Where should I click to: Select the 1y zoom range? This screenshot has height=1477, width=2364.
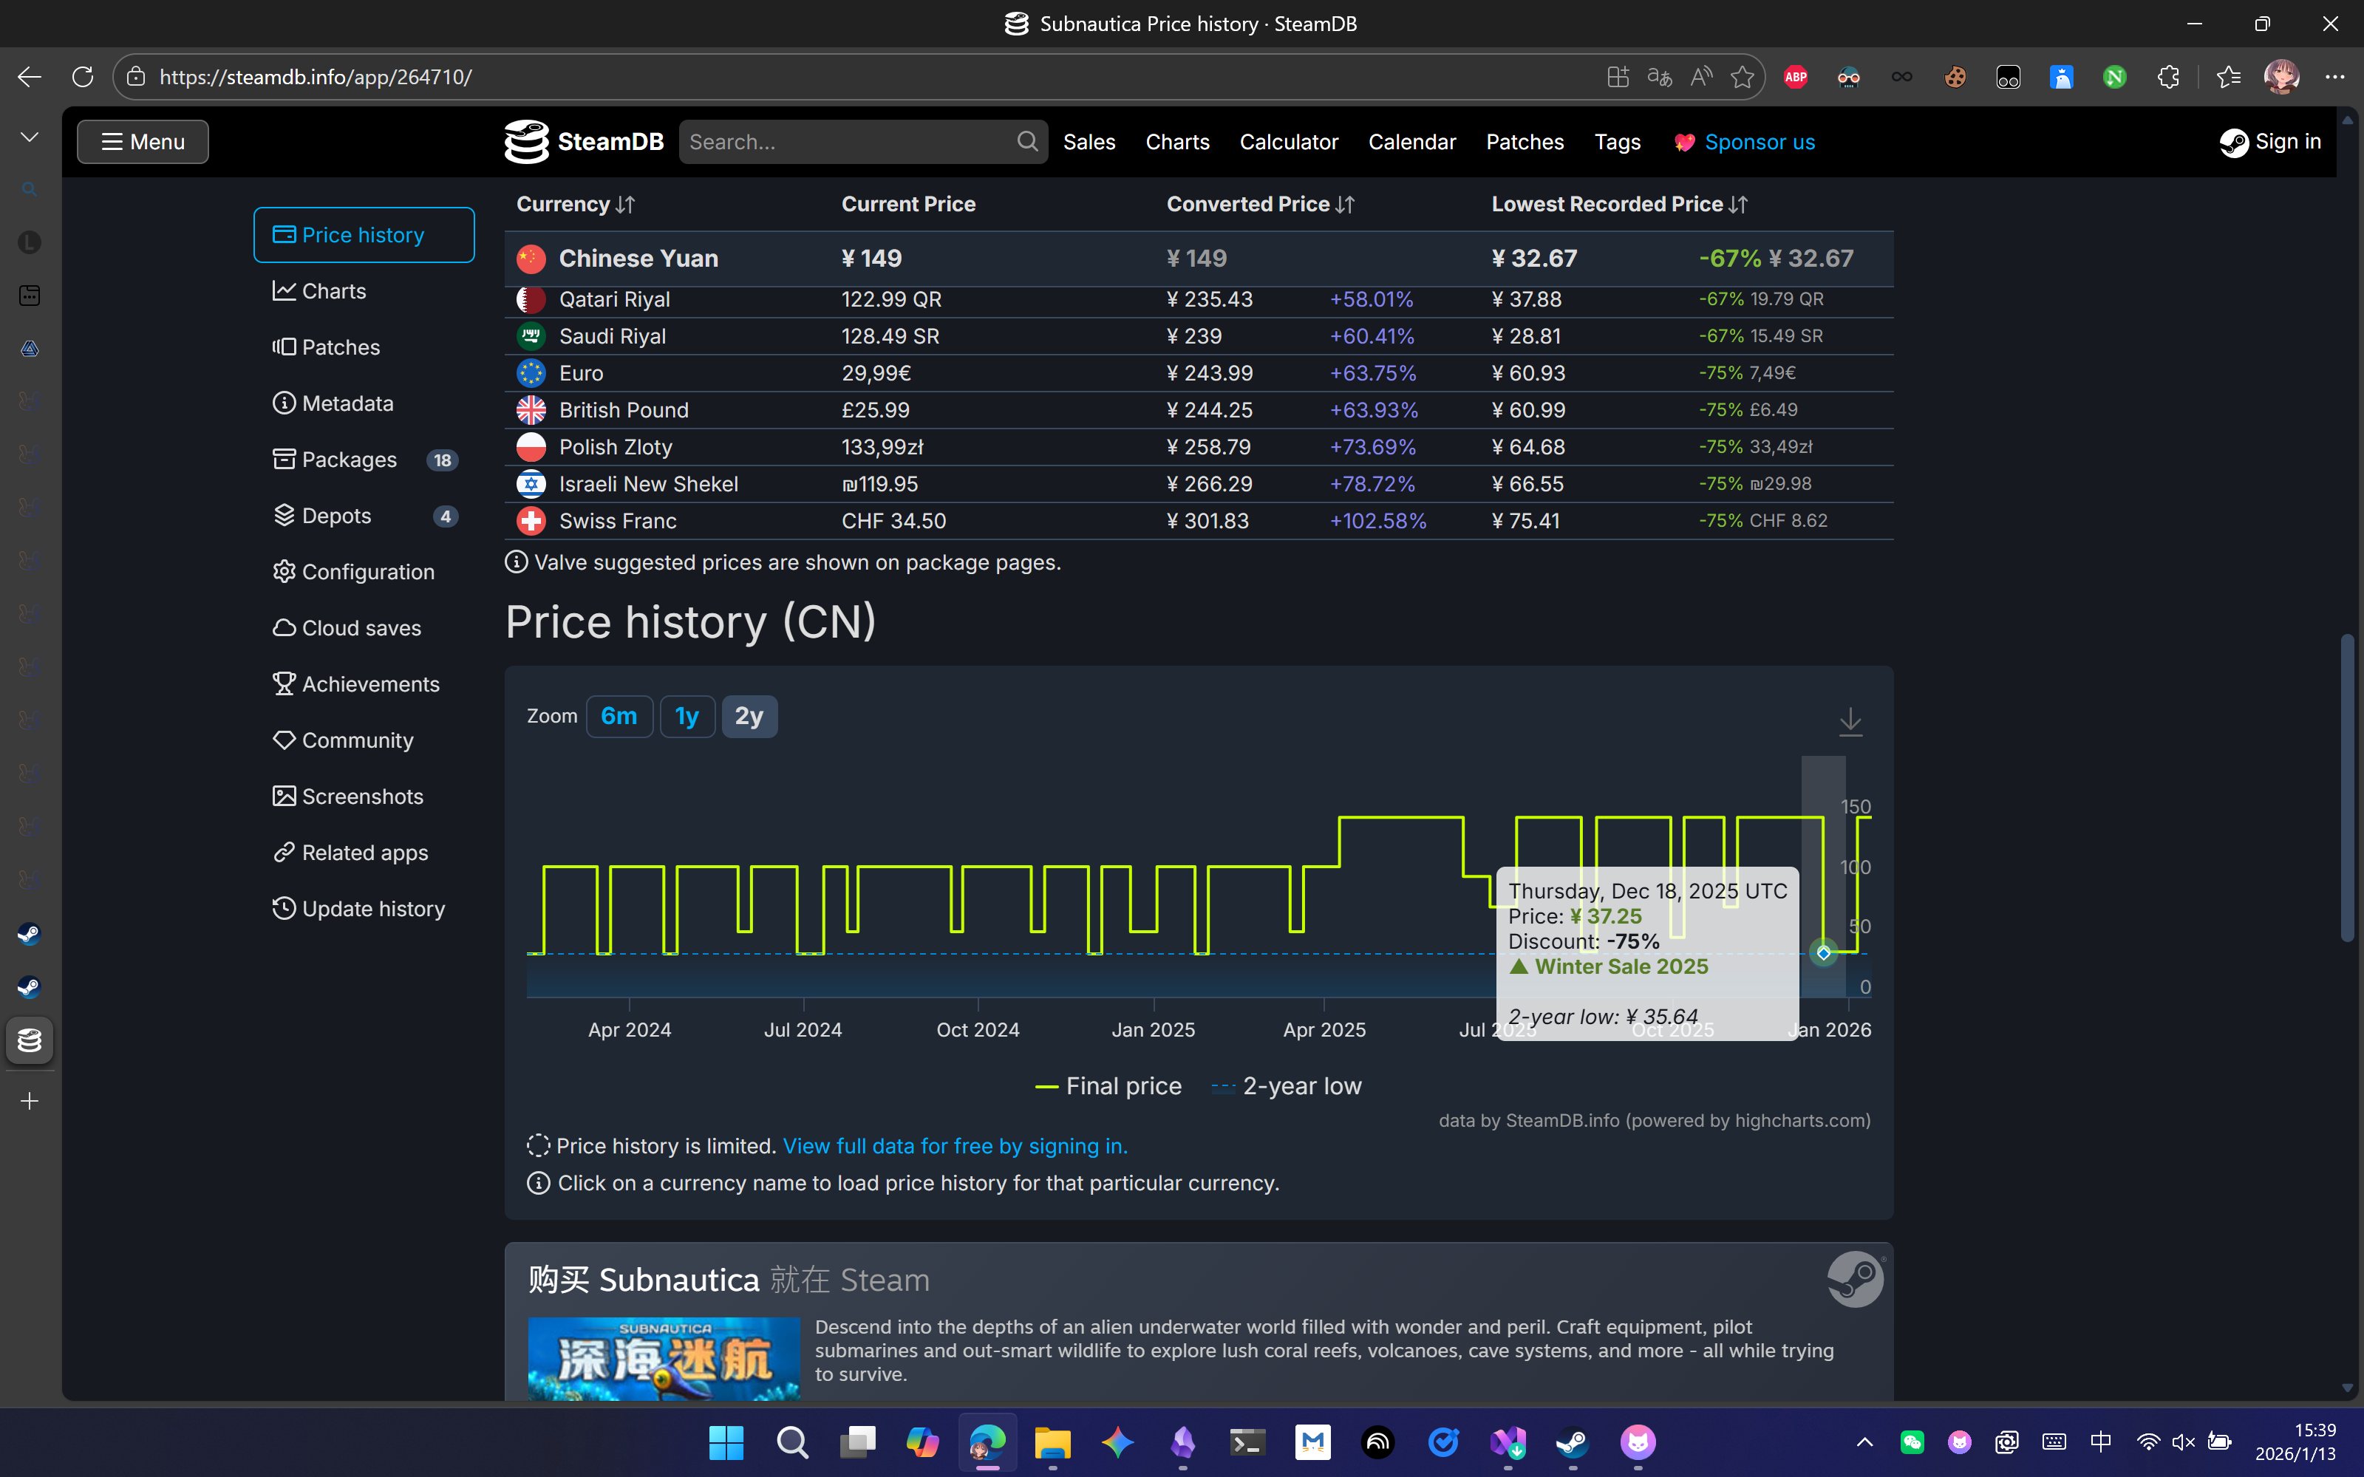687,716
